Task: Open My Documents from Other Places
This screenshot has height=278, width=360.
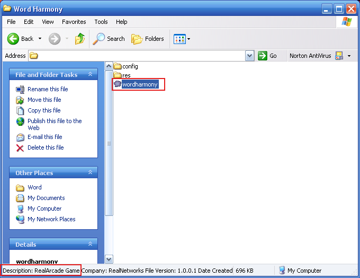Action: click(46, 198)
